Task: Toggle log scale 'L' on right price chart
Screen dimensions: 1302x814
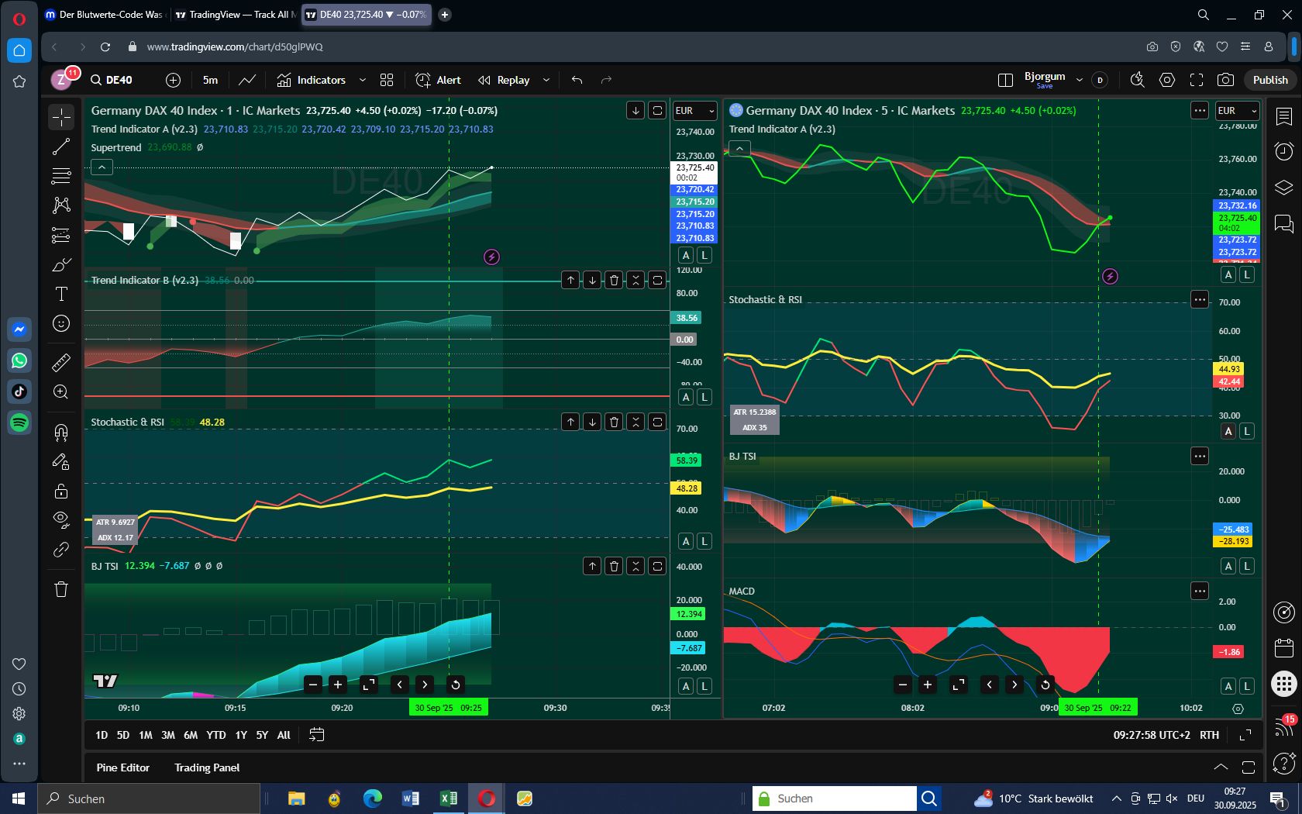Action: point(1247,274)
